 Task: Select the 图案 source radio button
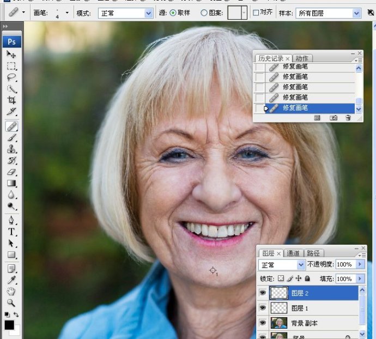tap(204, 13)
